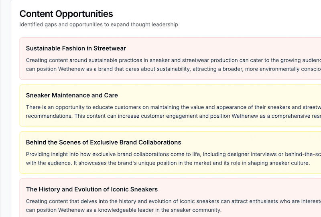The image size is (321, 217).
Task: Open the "Sustainable Fashion in Streetwear" card title
Action: tap(76, 48)
